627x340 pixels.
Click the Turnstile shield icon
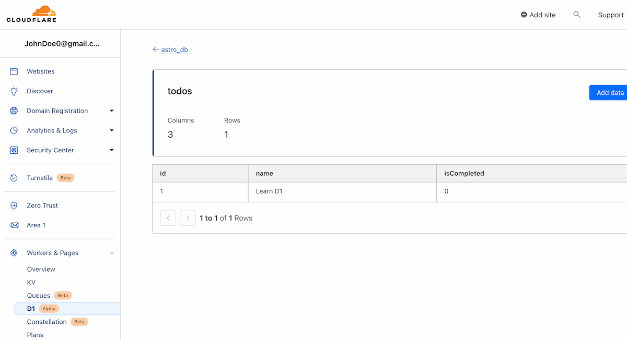coord(13,177)
